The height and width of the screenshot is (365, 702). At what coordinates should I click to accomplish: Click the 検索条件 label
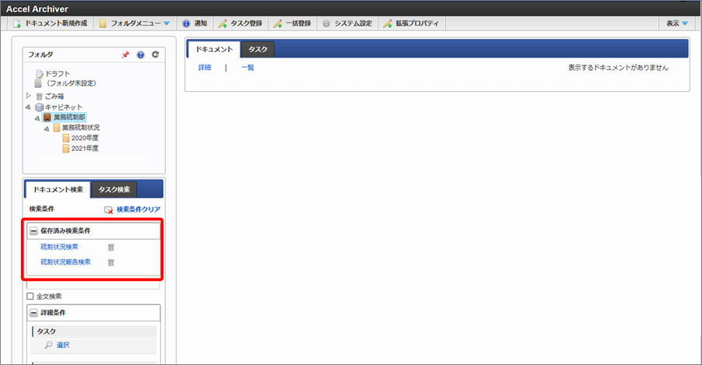(41, 209)
